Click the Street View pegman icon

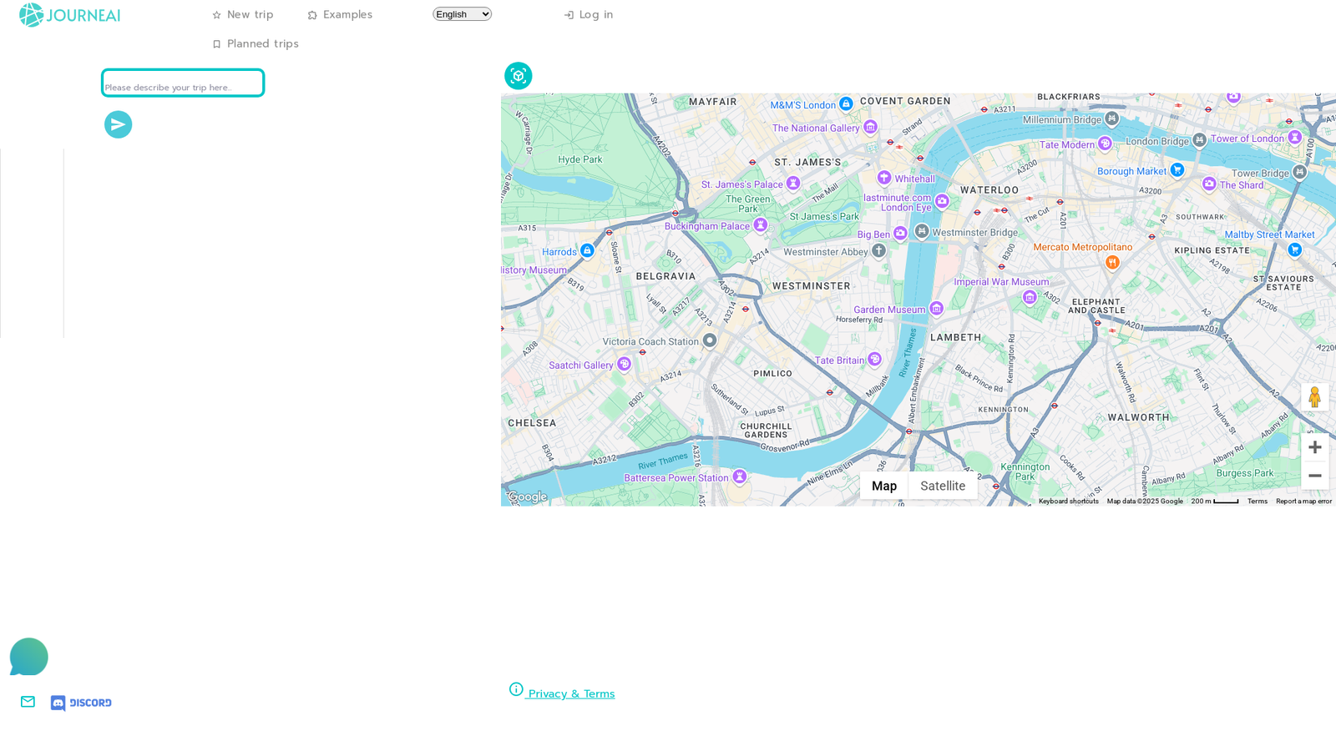1315,397
